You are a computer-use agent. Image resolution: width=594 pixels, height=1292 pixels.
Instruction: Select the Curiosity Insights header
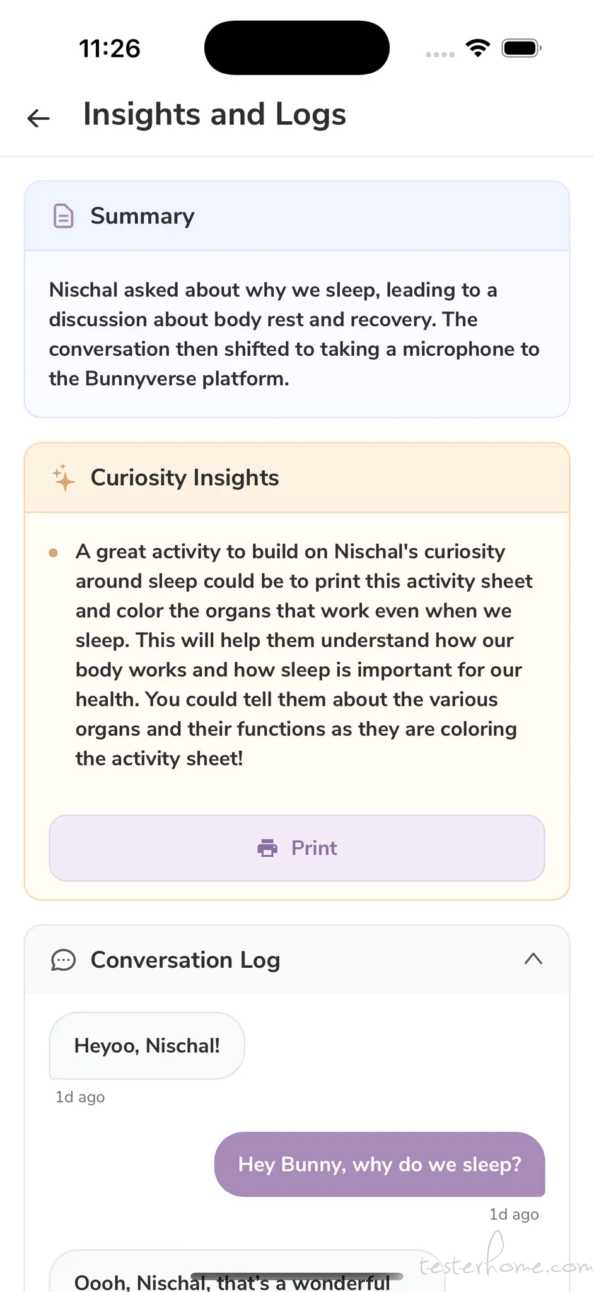click(297, 478)
